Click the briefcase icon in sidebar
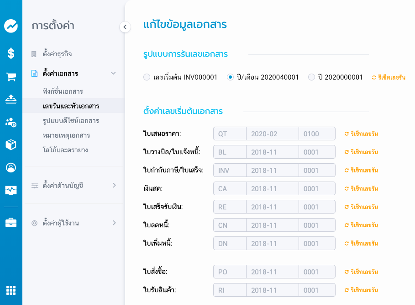This screenshot has width=415, height=305. [x=11, y=223]
